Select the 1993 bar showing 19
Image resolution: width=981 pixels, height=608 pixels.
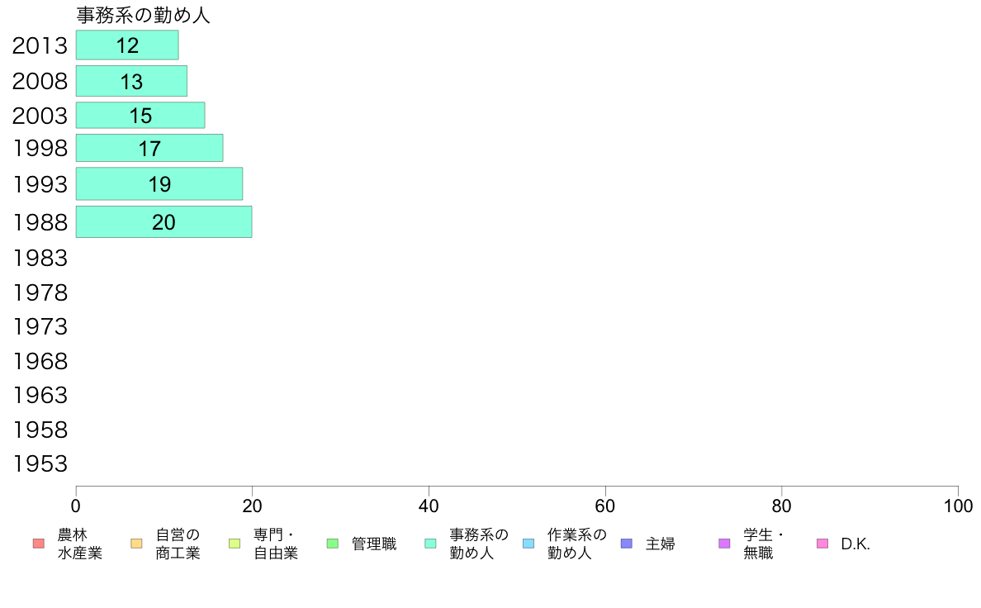[x=159, y=183]
